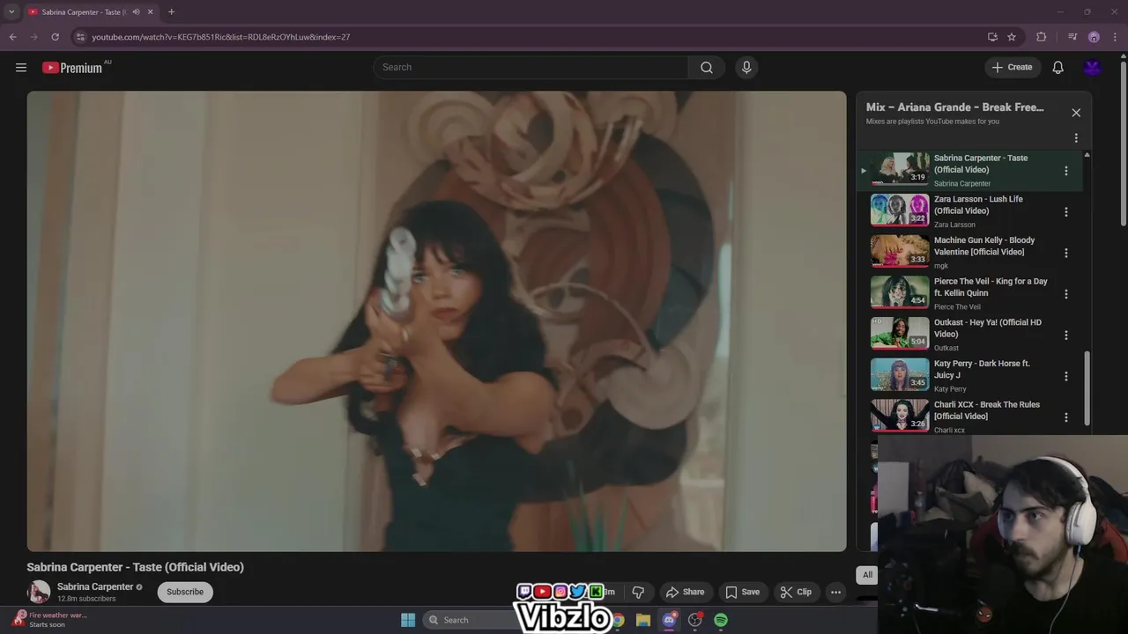
Task: Share the video
Action: [685, 592]
